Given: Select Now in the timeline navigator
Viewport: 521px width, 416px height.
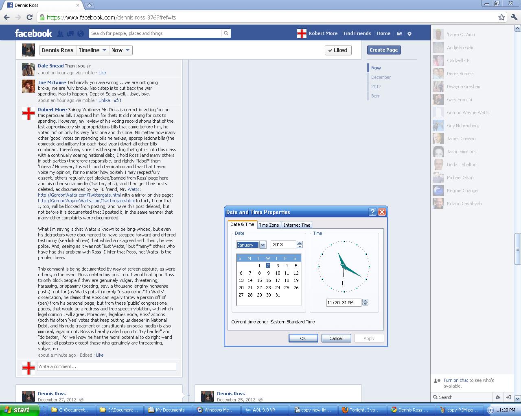Looking at the screenshot, I should [376, 68].
